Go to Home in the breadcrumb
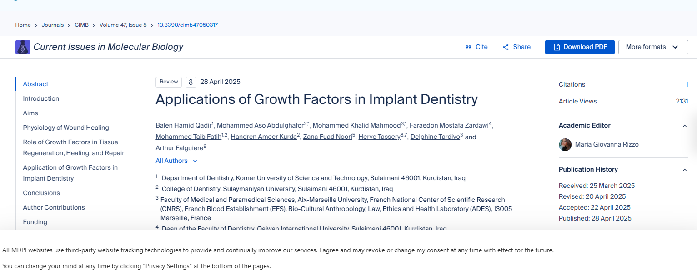The image size is (697, 270). pyautogui.click(x=23, y=25)
